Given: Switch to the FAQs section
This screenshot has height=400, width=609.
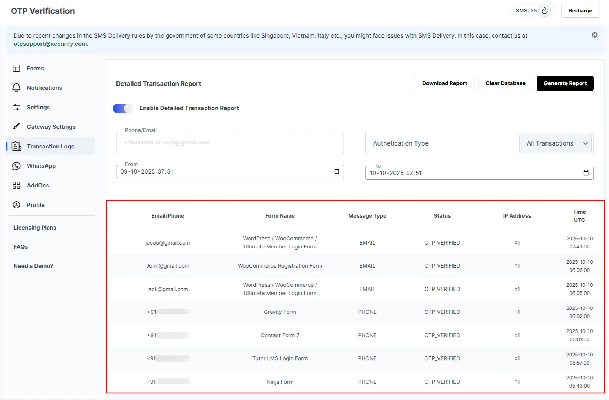Looking at the screenshot, I should pos(21,247).
